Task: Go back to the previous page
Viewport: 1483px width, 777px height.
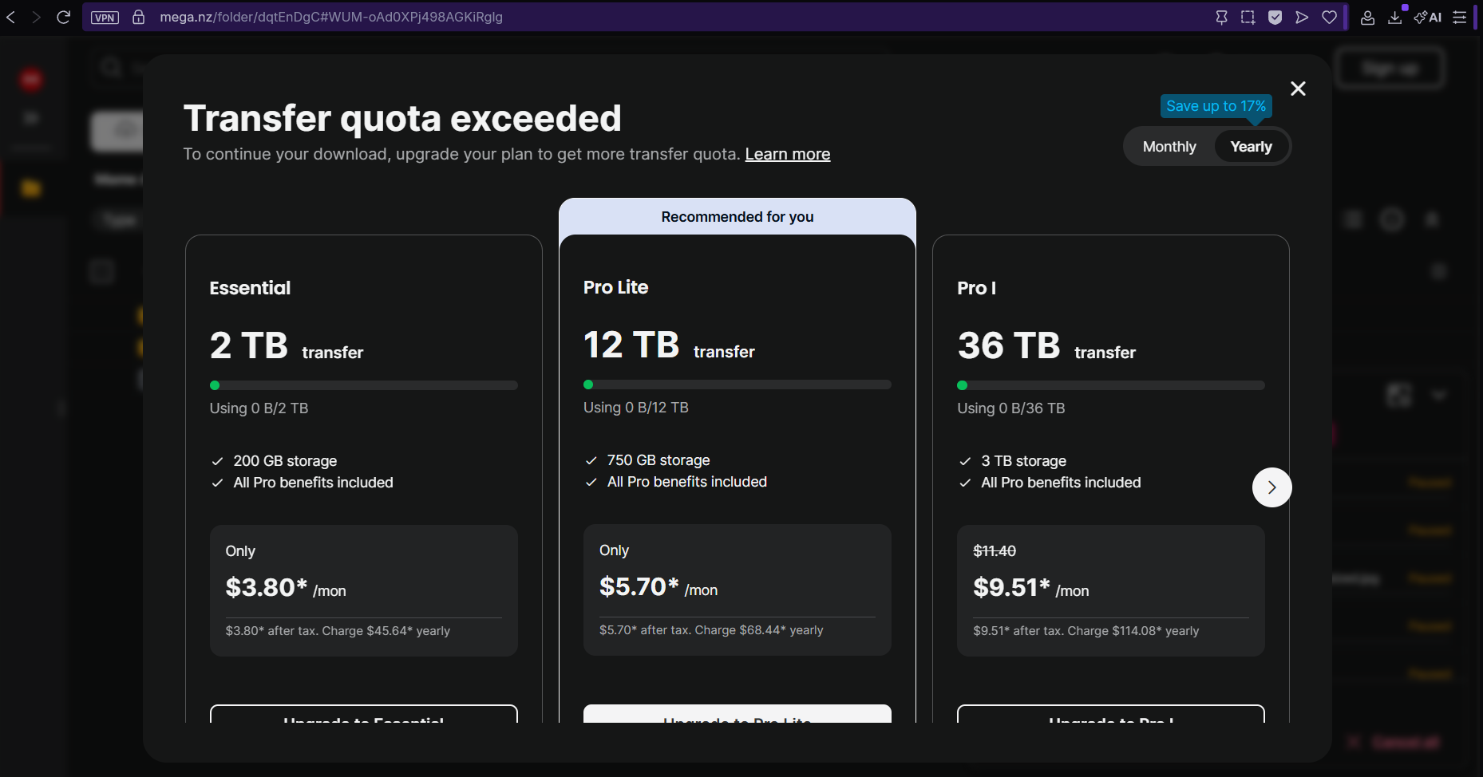Action: coord(11,17)
